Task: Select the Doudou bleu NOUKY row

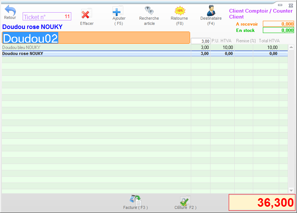Action: (97, 47)
